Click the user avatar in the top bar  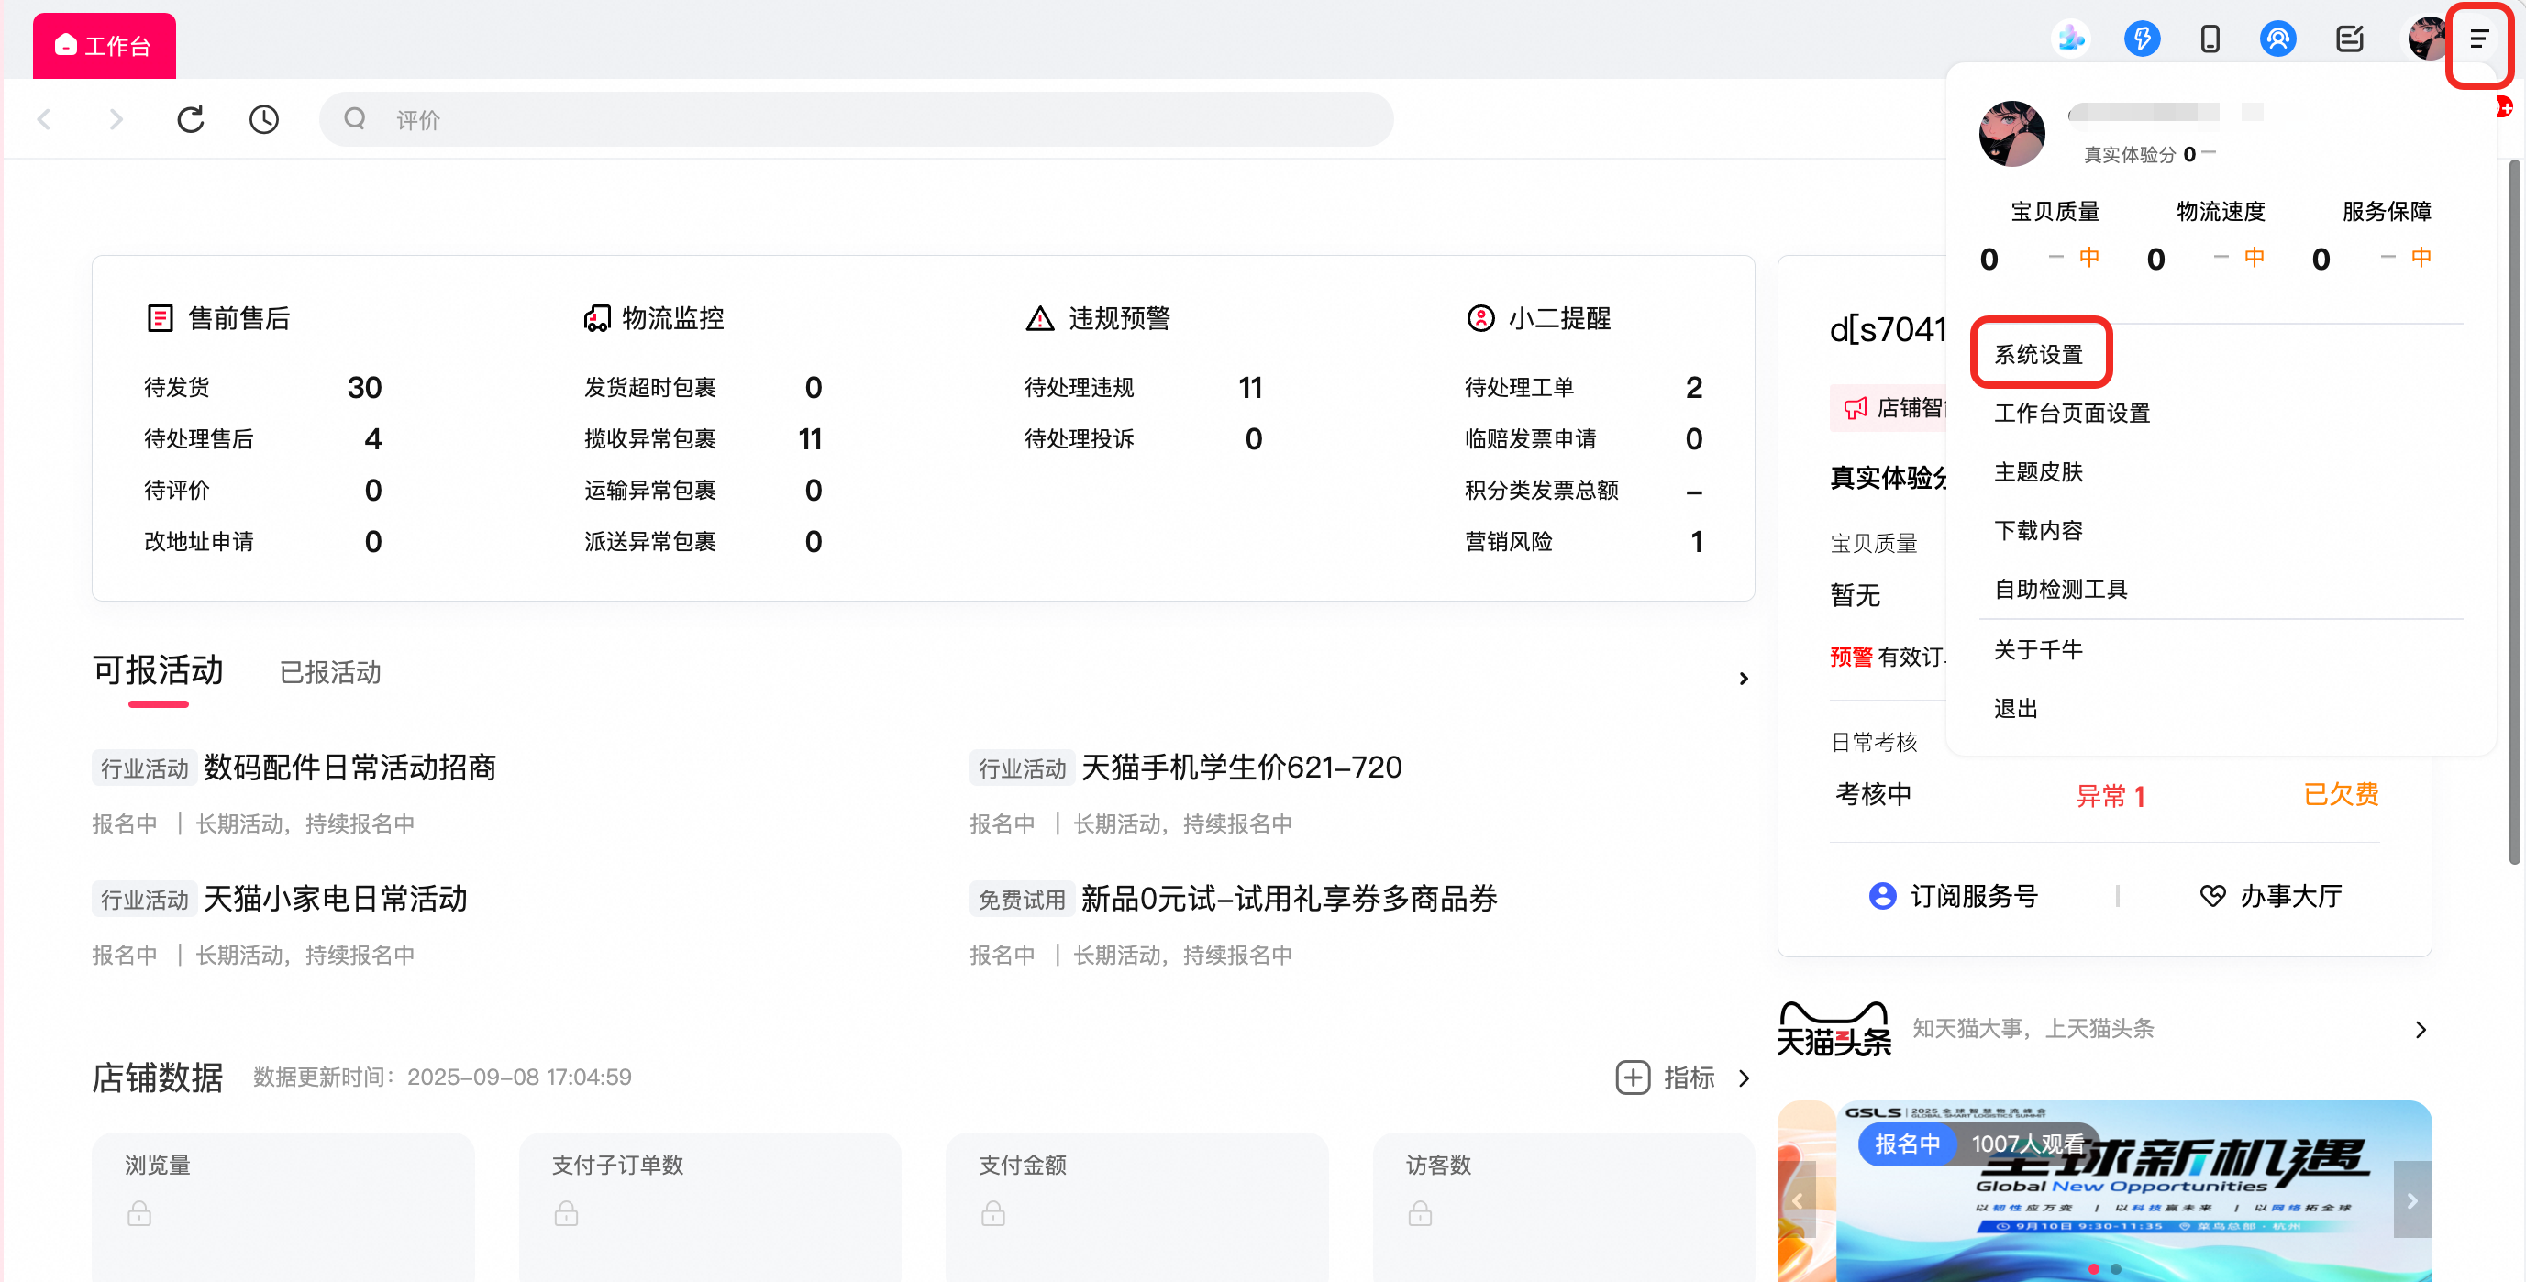(2427, 39)
